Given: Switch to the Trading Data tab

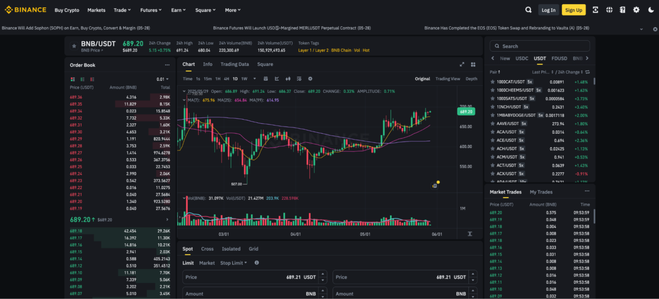Looking at the screenshot, I should tap(235, 64).
